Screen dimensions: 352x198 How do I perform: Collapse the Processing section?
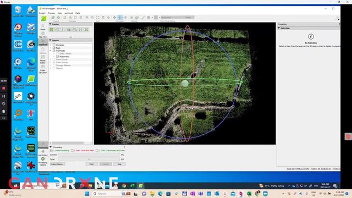click(x=51, y=147)
